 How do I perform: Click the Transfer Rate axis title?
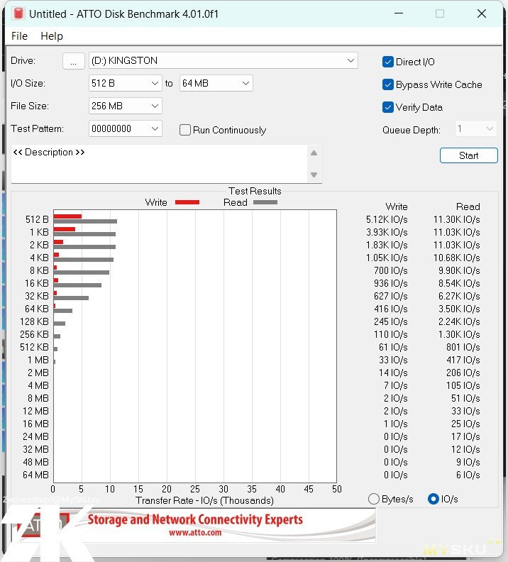click(204, 500)
